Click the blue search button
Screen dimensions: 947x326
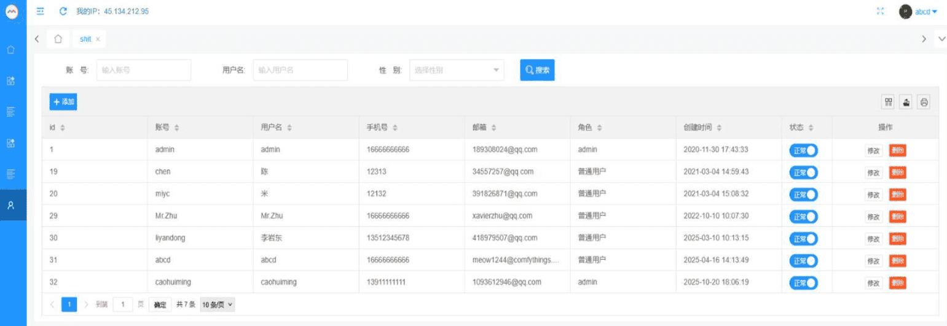click(537, 70)
